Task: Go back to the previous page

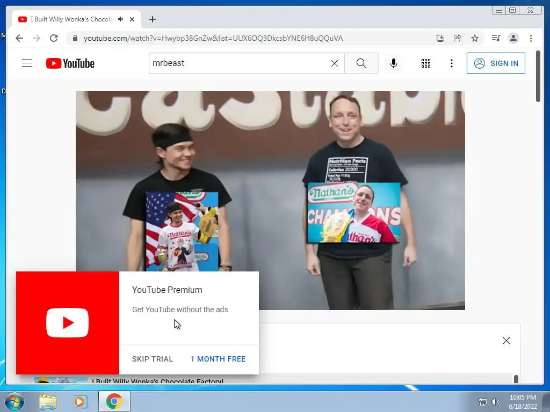Action: [x=19, y=38]
